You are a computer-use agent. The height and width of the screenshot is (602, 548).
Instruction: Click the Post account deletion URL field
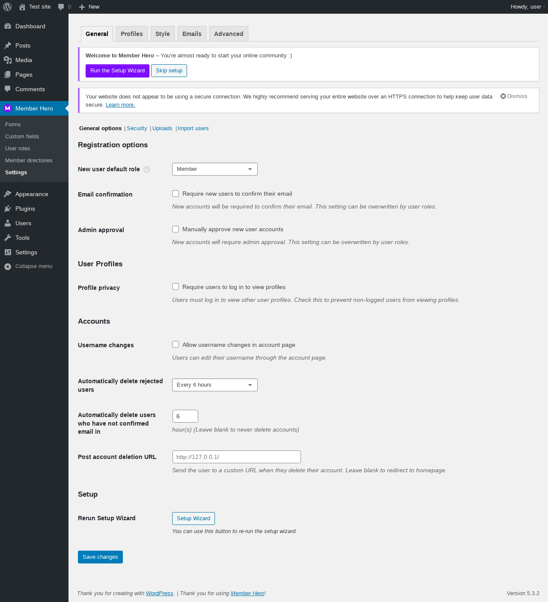point(236,457)
